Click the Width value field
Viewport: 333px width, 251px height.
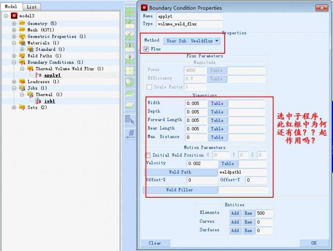coord(196,103)
